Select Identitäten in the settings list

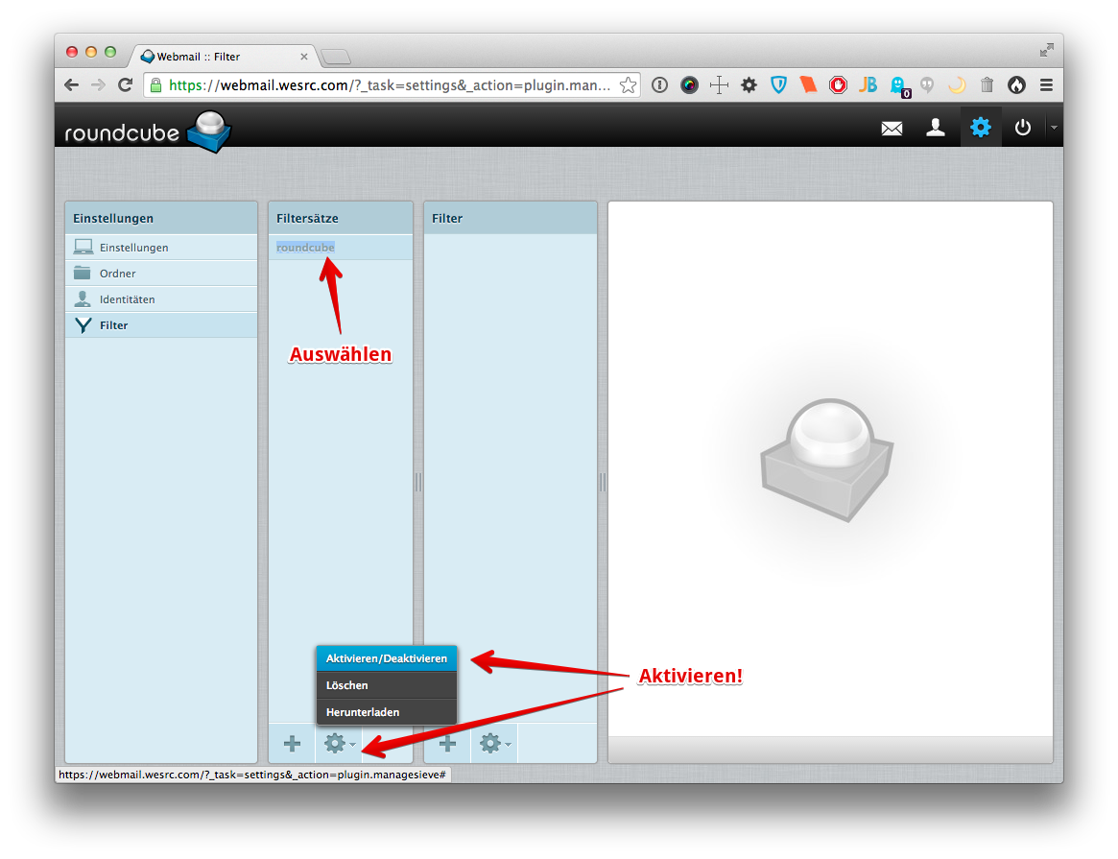pos(161,299)
